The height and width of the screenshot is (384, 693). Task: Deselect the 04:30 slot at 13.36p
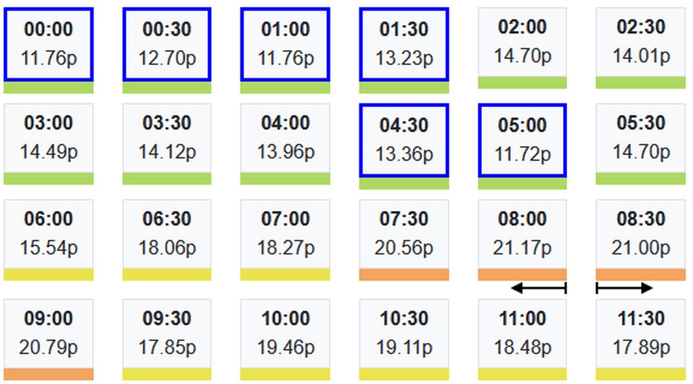pos(403,141)
